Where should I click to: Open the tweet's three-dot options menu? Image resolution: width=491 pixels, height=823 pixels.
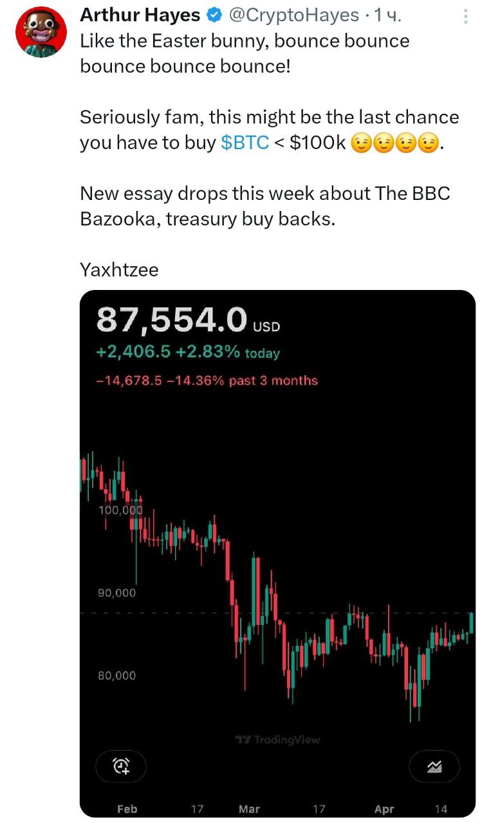466,15
